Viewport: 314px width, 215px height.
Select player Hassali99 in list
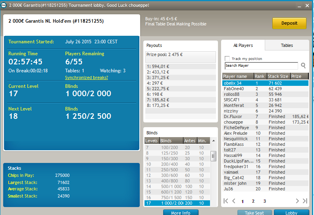click(x=265, y=155)
